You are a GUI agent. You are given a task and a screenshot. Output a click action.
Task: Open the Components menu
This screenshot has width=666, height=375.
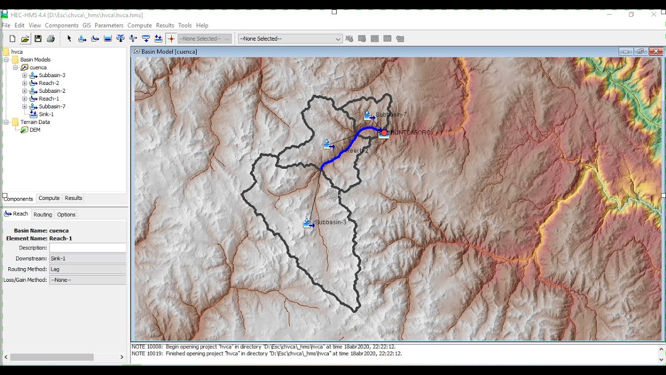tap(61, 26)
